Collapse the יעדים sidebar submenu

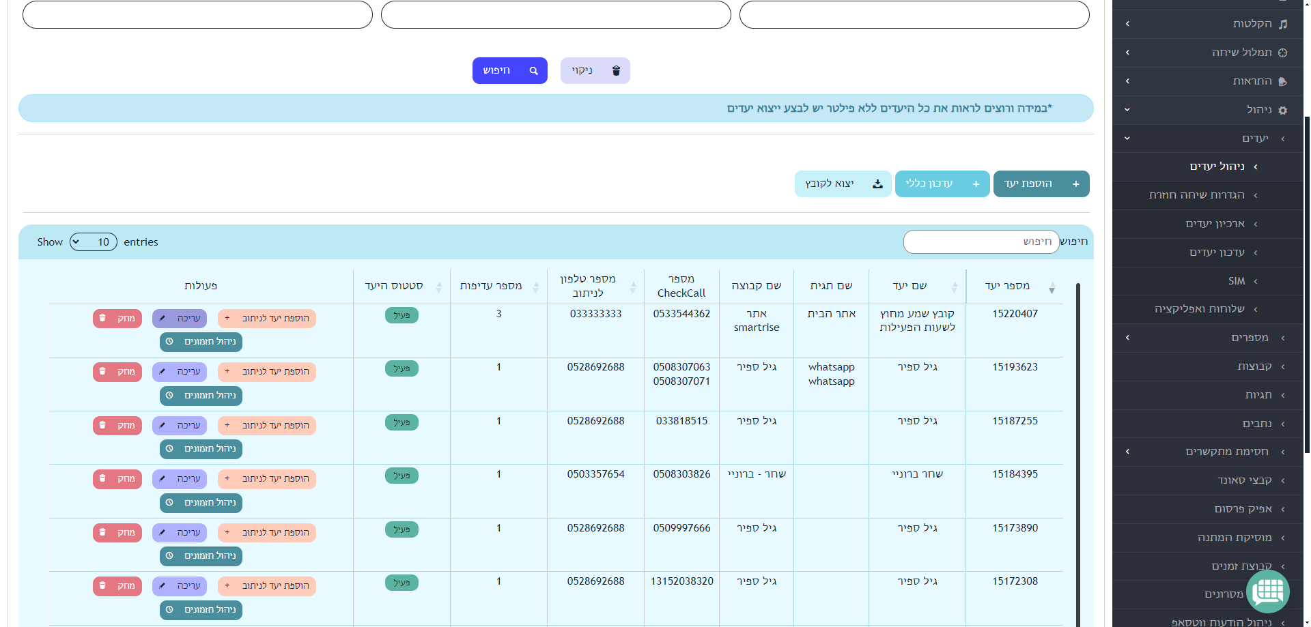(x=1207, y=138)
